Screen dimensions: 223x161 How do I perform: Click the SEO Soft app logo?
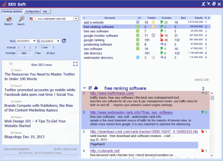4,4
